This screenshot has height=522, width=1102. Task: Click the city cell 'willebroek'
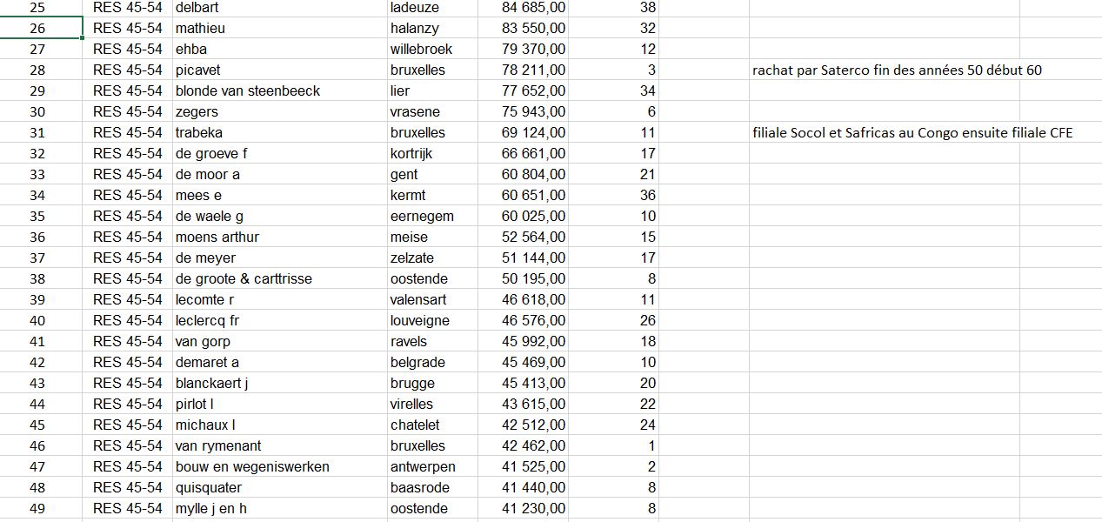(x=422, y=49)
